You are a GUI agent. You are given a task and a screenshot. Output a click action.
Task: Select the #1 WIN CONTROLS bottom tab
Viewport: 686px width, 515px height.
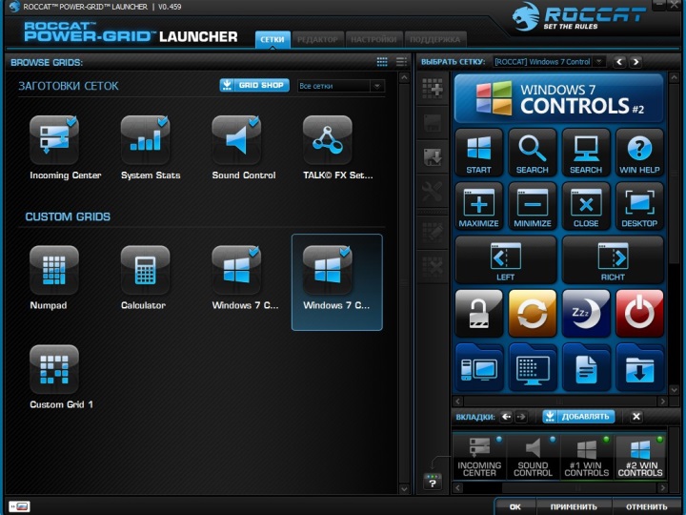586,457
